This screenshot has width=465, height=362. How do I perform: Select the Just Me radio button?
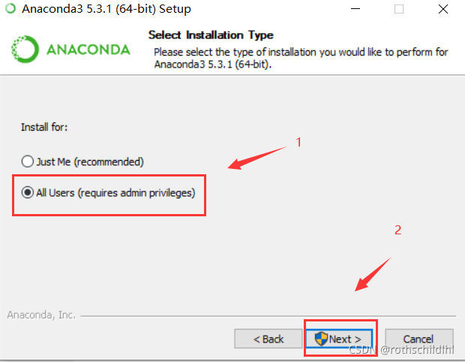coord(27,161)
